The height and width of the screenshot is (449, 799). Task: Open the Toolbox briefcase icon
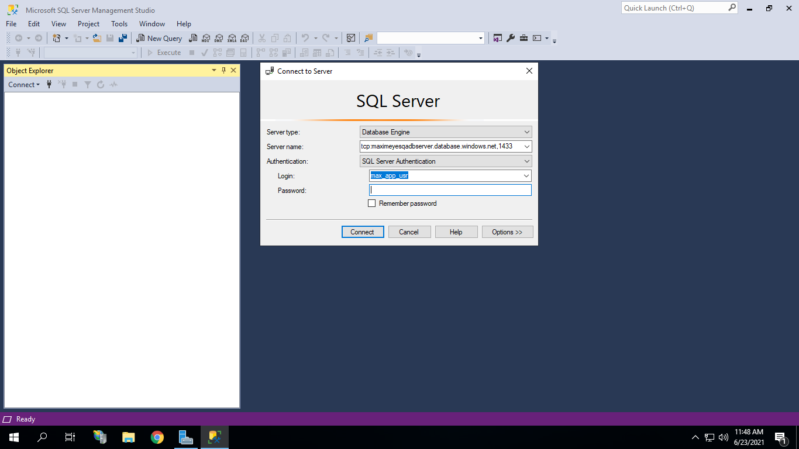[524, 38]
